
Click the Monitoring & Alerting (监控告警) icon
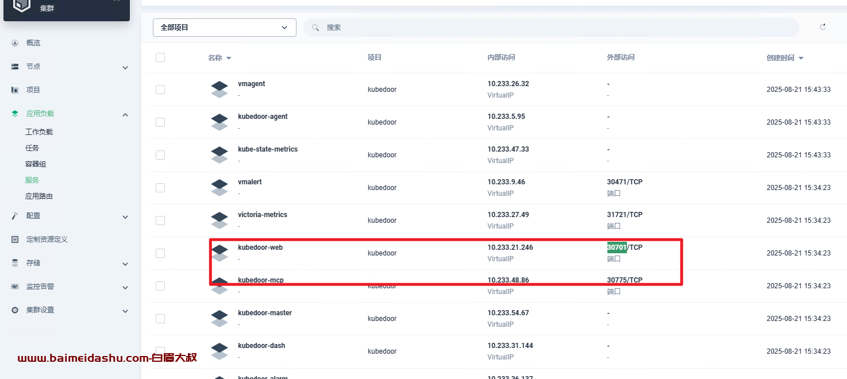pos(15,287)
